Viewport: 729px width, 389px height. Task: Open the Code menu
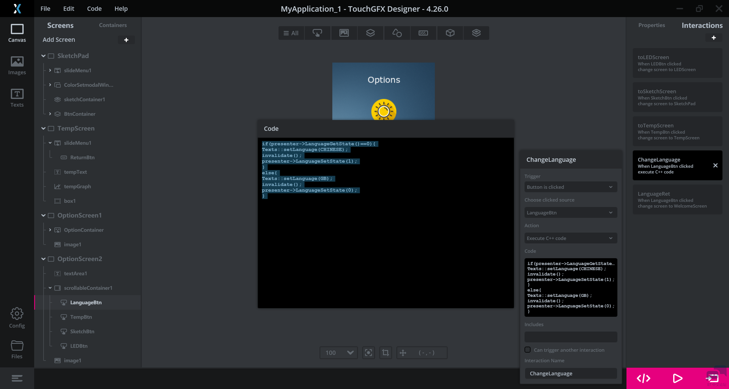[94, 9]
